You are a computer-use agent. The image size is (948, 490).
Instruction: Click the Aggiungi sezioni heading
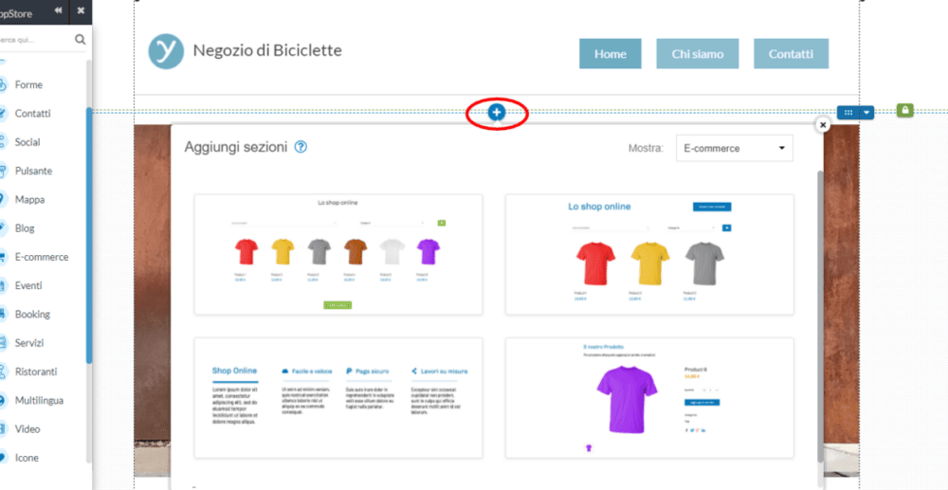pos(236,147)
